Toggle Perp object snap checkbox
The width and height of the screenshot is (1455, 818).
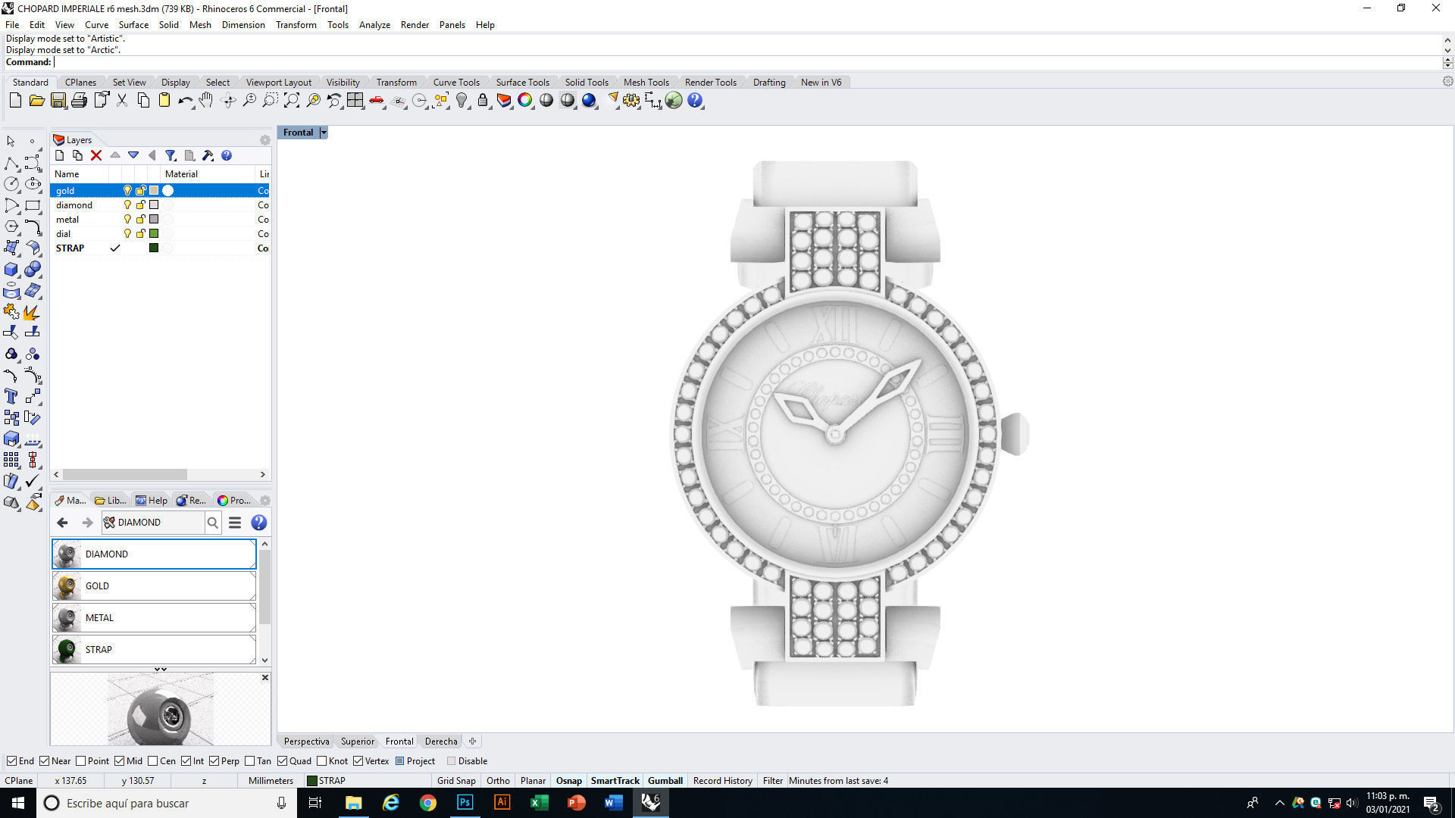[x=214, y=761]
